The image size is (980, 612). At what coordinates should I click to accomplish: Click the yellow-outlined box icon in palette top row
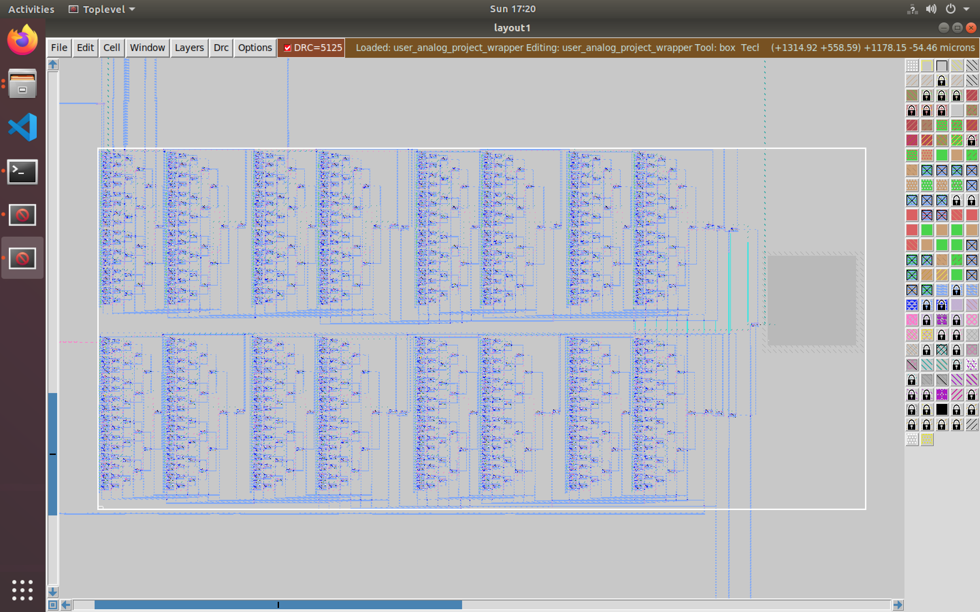pos(927,66)
